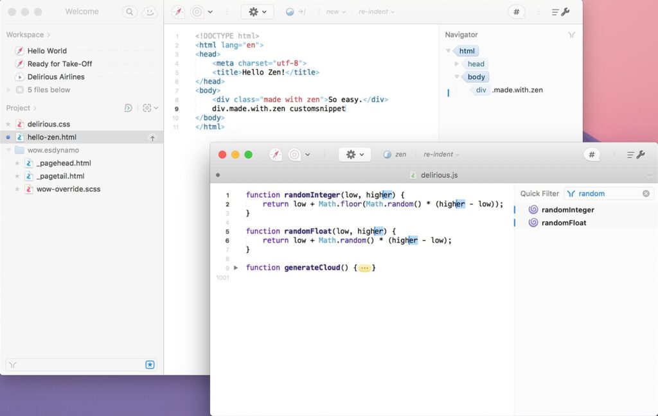Open dropdown arrow next to back window target icon

pyautogui.click(x=210, y=12)
